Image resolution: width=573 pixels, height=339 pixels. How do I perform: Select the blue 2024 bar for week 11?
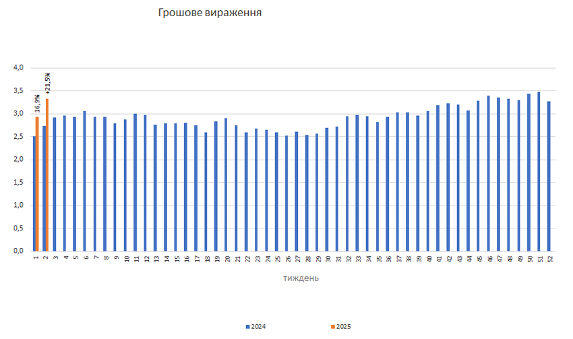coord(135,182)
